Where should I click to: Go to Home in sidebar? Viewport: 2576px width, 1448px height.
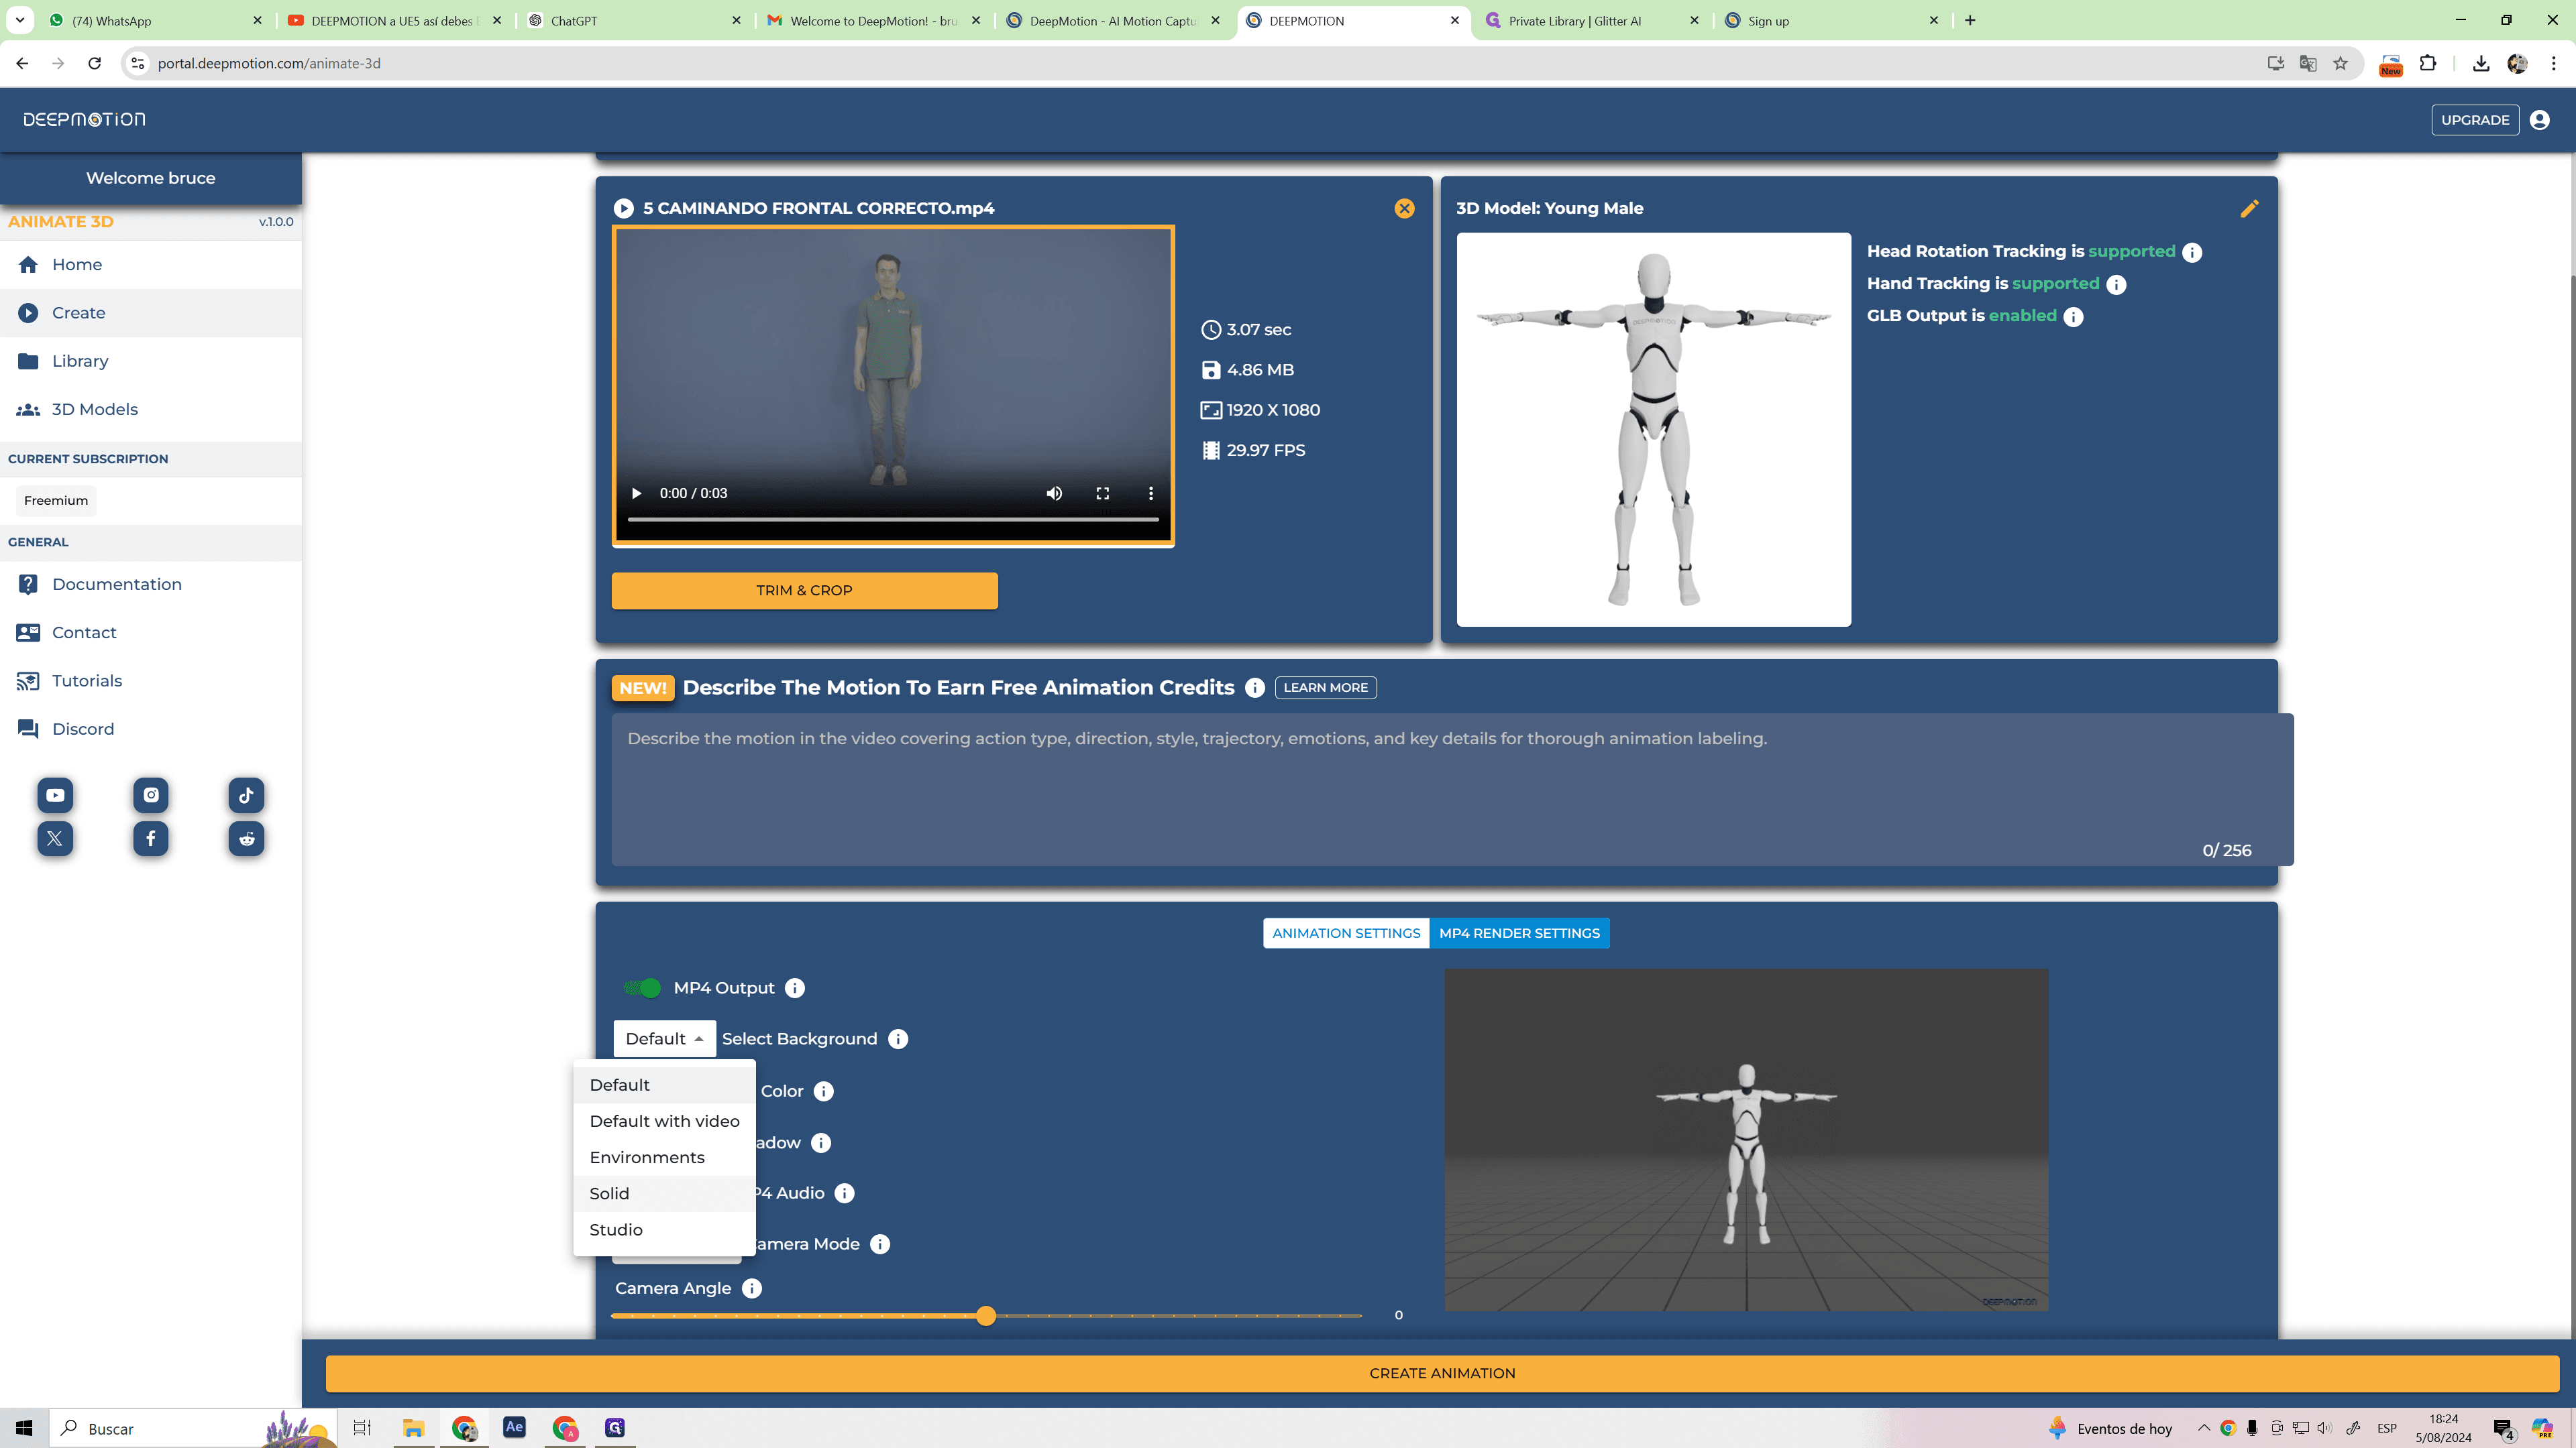[151, 265]
